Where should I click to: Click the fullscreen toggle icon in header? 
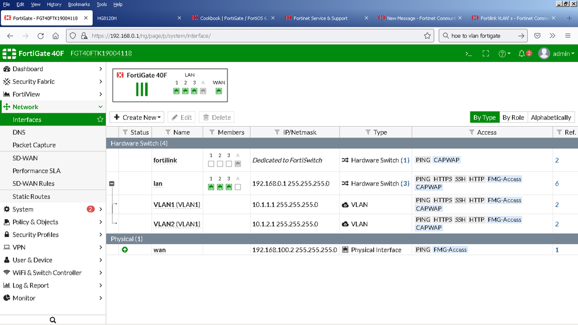(485, 54)
